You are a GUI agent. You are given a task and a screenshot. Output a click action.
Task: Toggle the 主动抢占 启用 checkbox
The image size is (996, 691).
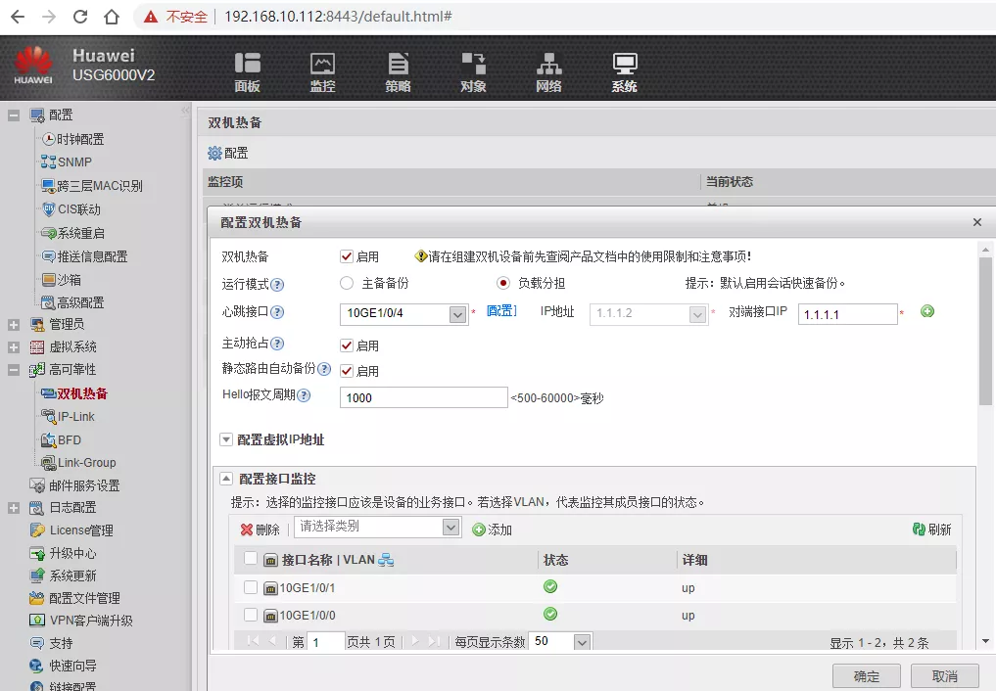click(x=347, y=345)
